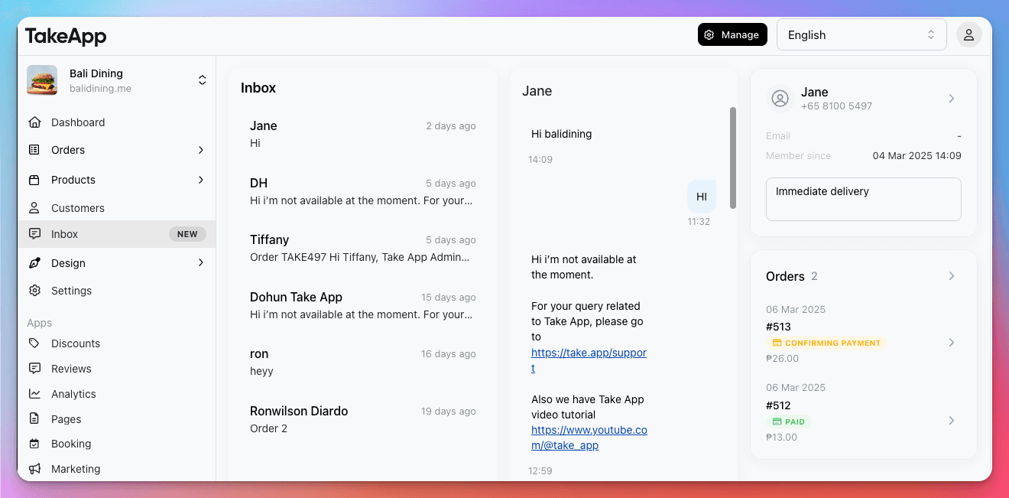Open Customers page in sidebar
1009x498 pixels.
(x=117, y=208)
